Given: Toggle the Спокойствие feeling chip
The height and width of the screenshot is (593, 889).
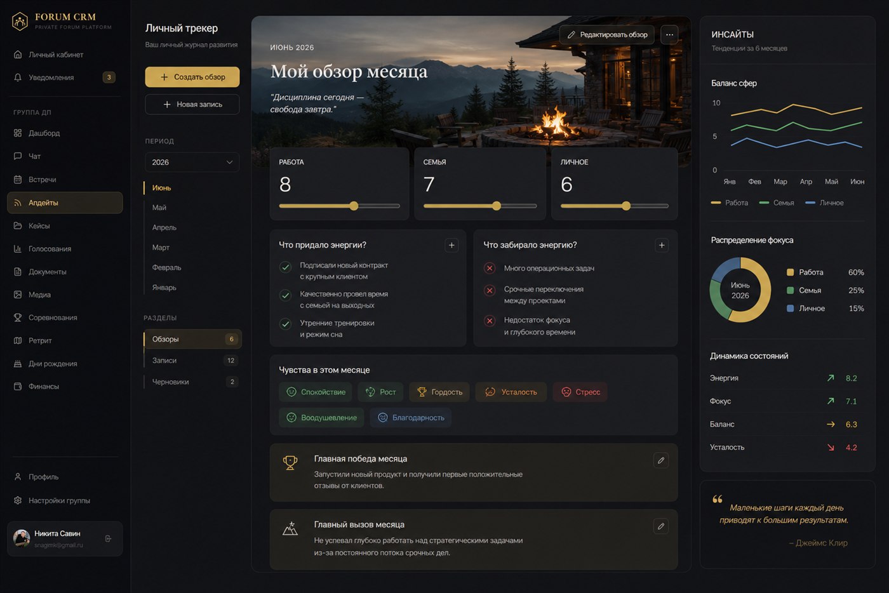Looking at the screenshot, I should coord(316,392).
